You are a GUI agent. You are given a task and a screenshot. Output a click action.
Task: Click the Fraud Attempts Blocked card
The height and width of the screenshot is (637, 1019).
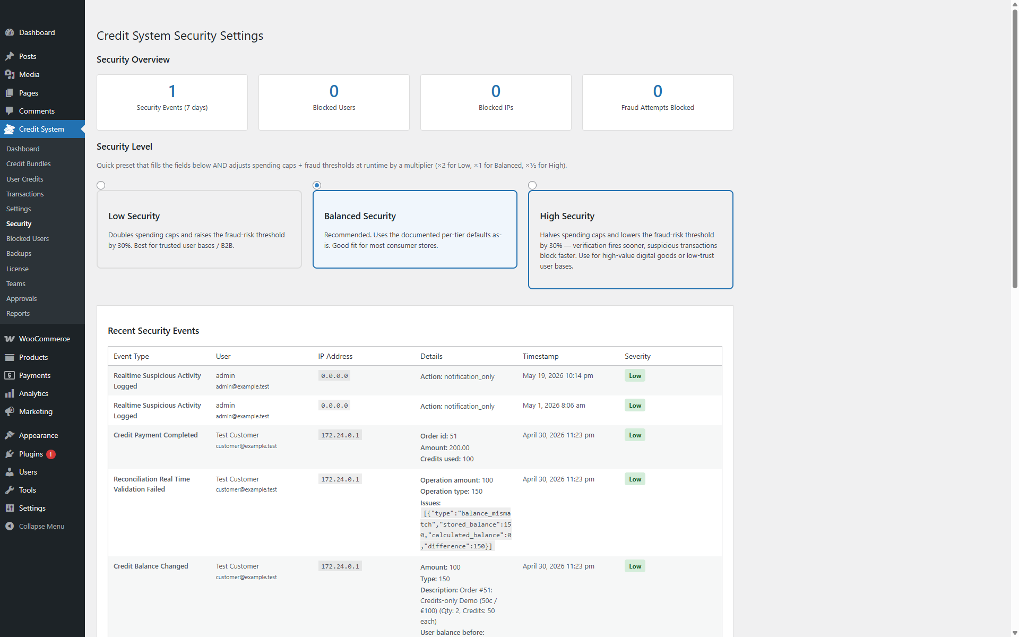click(x=658, y=102)
